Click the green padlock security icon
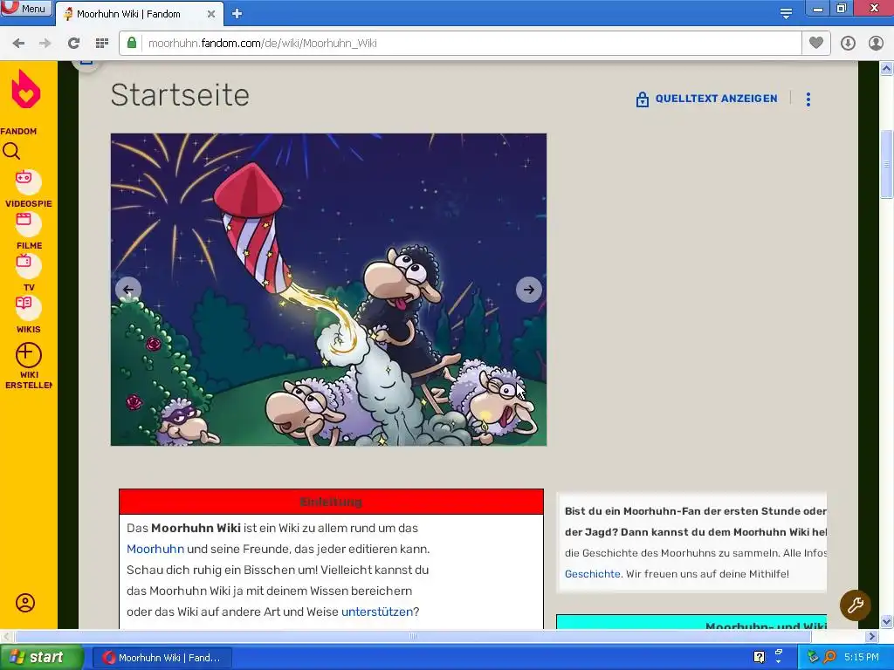 132,44
